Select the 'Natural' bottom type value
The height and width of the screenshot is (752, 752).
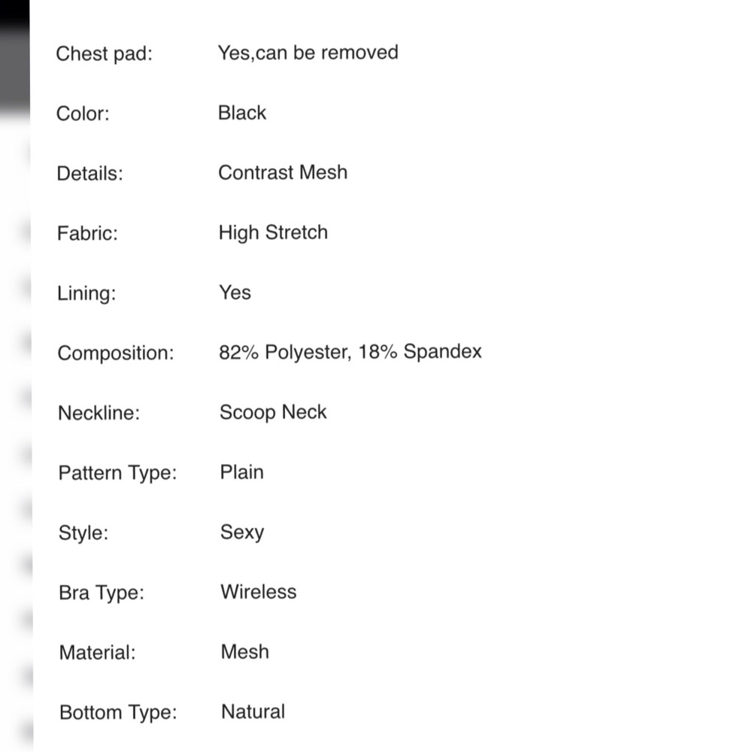point(253,711)
